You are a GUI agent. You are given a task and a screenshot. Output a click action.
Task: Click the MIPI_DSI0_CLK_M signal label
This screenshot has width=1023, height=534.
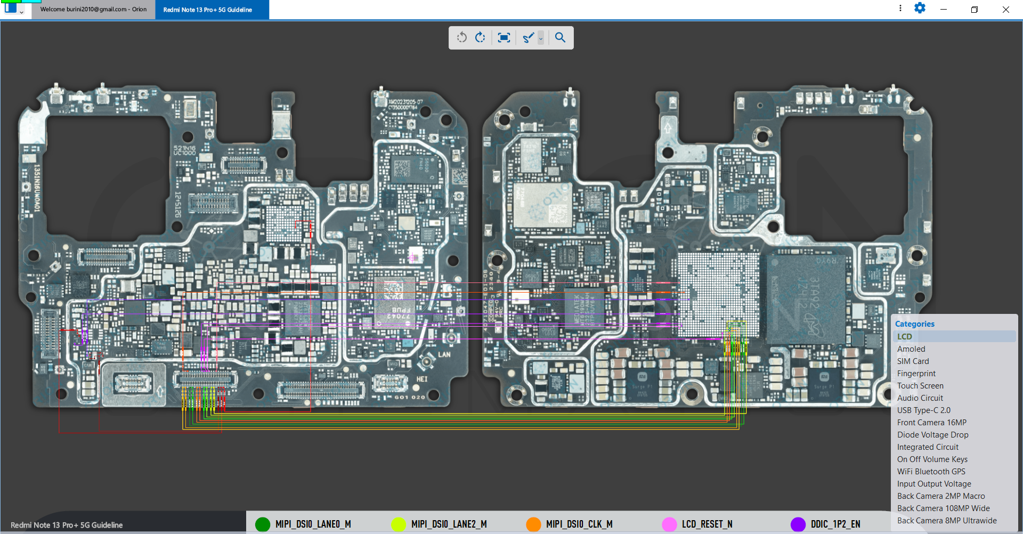[x=579, y=524]
